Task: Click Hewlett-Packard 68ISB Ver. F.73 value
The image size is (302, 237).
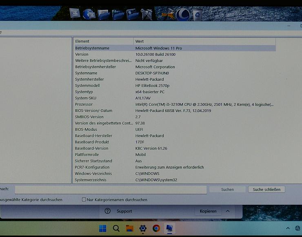Action: [173, 111]
